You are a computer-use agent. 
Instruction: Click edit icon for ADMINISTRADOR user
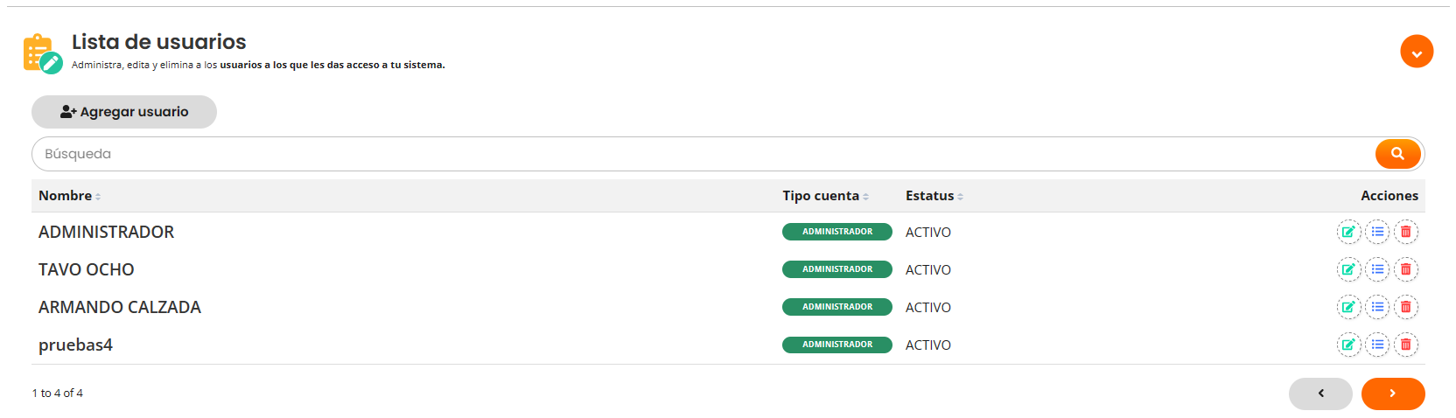(x=1348, y=232)
